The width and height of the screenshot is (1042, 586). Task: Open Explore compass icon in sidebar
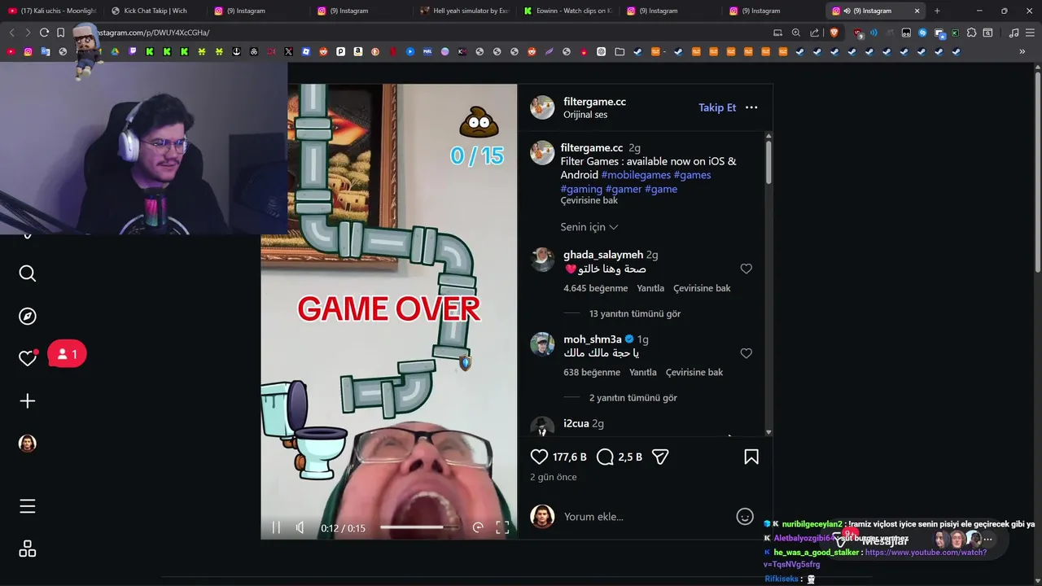coord(28,317)
